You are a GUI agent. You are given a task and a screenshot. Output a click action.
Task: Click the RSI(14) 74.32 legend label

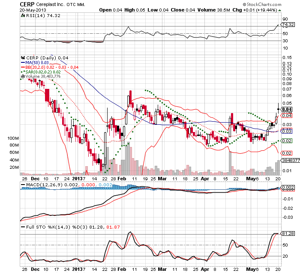click(43, 16)
